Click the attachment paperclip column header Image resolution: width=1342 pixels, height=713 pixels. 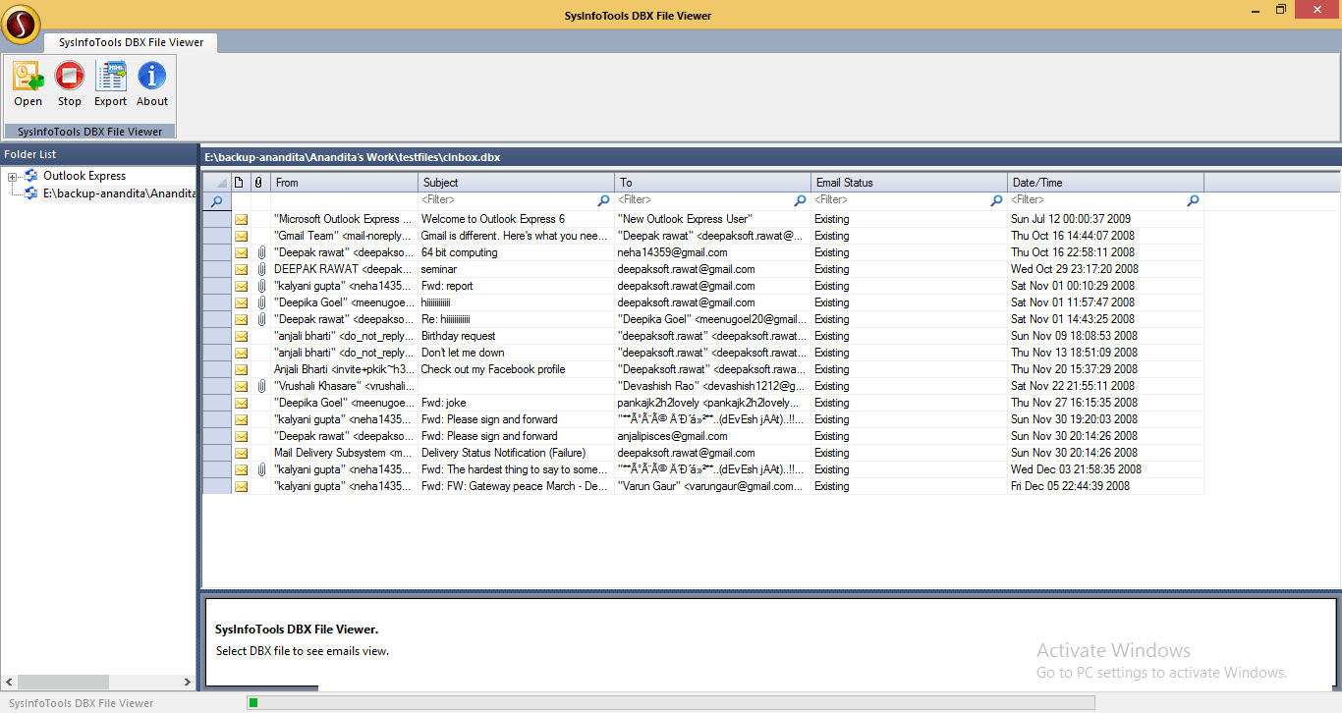pos(259,183)
